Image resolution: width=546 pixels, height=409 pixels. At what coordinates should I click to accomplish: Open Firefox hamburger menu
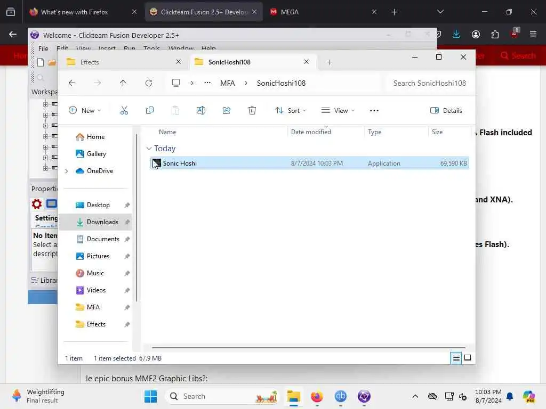(533, 34)
